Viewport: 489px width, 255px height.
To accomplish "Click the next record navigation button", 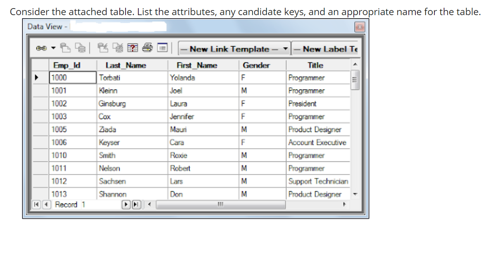I will [x=126, y=204].
